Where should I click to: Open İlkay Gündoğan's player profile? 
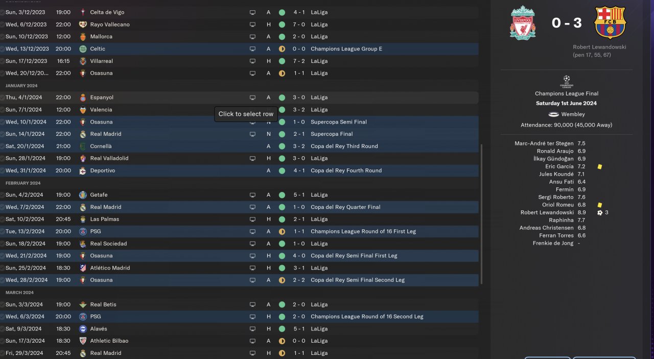coord(553,159)
